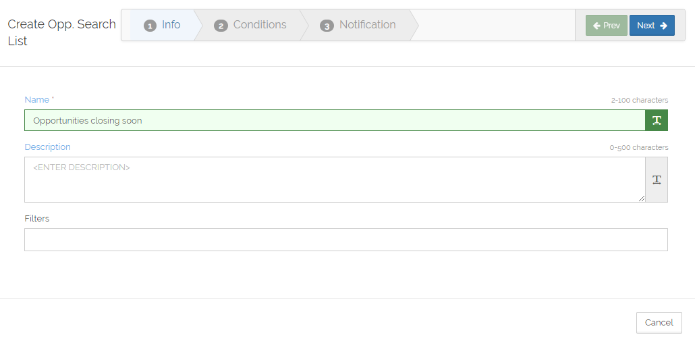Click the resize grip of Description textarea

point(642,199)
